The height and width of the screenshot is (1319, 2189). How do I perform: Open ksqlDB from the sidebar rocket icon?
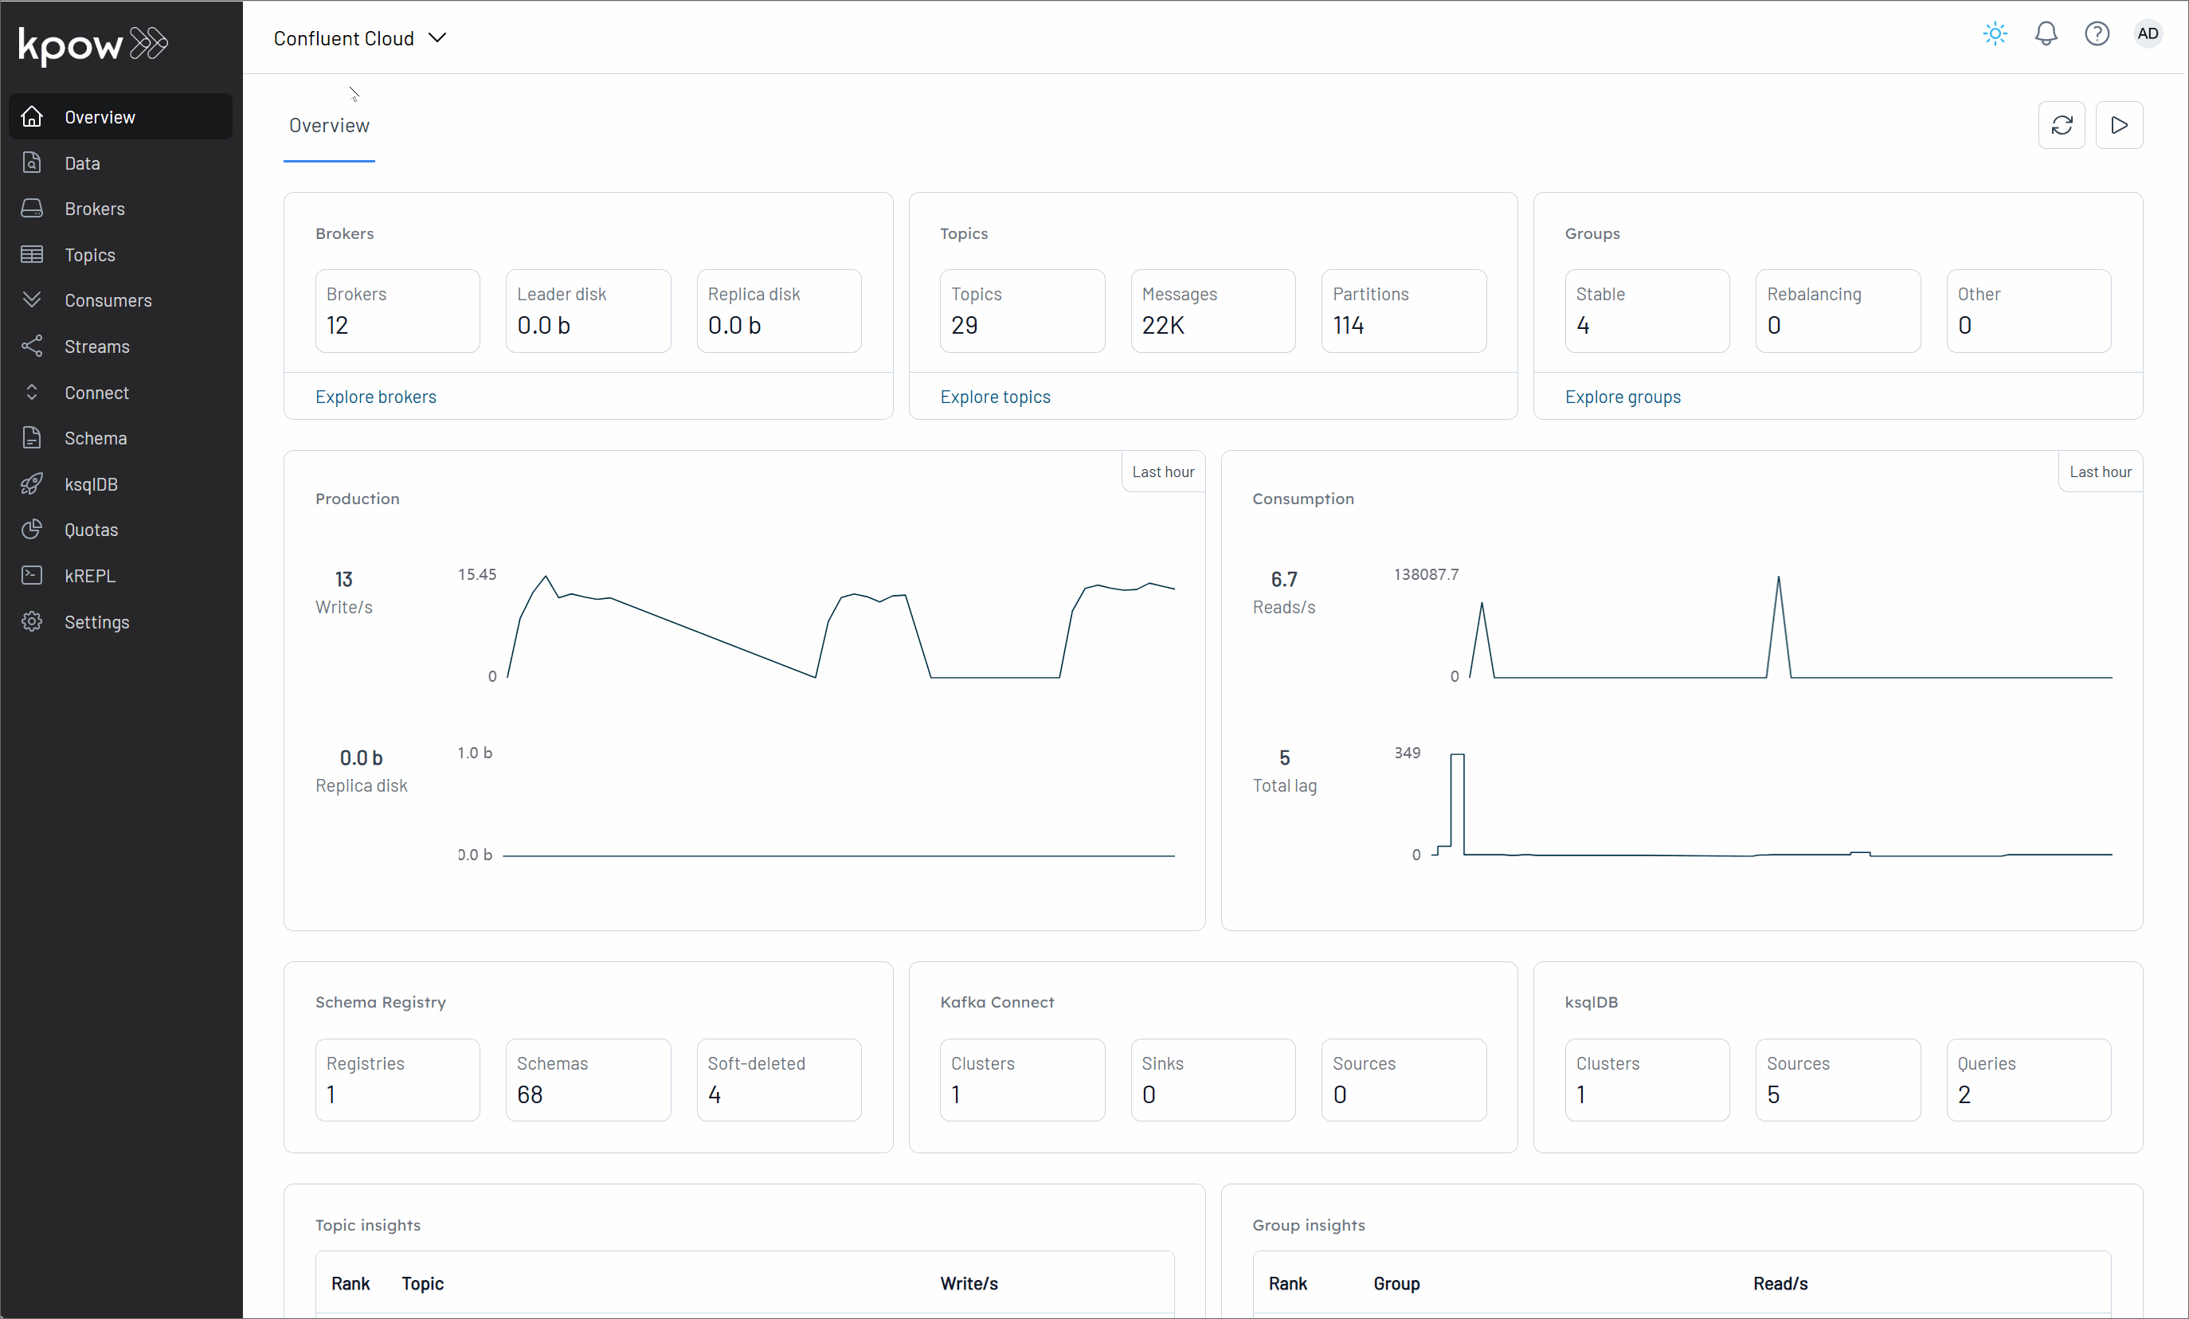pyautogui.click(x=32, y=484)
